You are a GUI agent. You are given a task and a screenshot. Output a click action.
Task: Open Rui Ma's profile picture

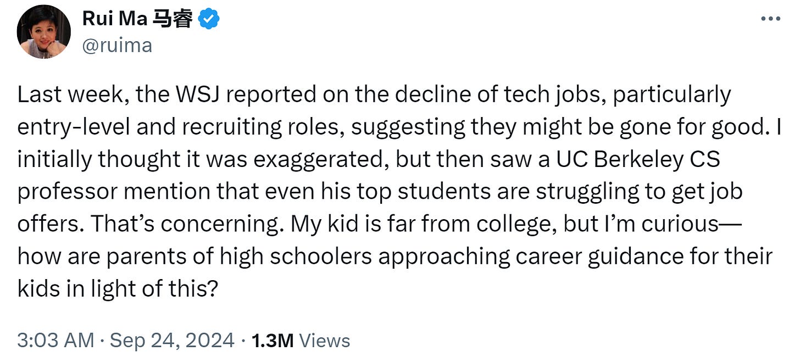point(44,32)
